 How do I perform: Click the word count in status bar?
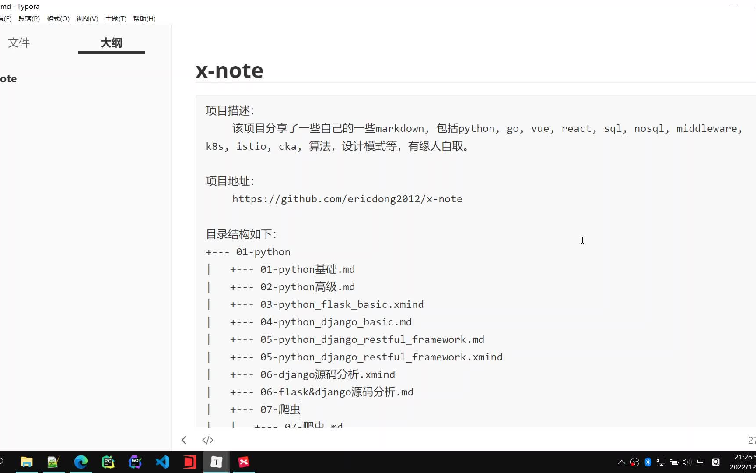[752, 440]
